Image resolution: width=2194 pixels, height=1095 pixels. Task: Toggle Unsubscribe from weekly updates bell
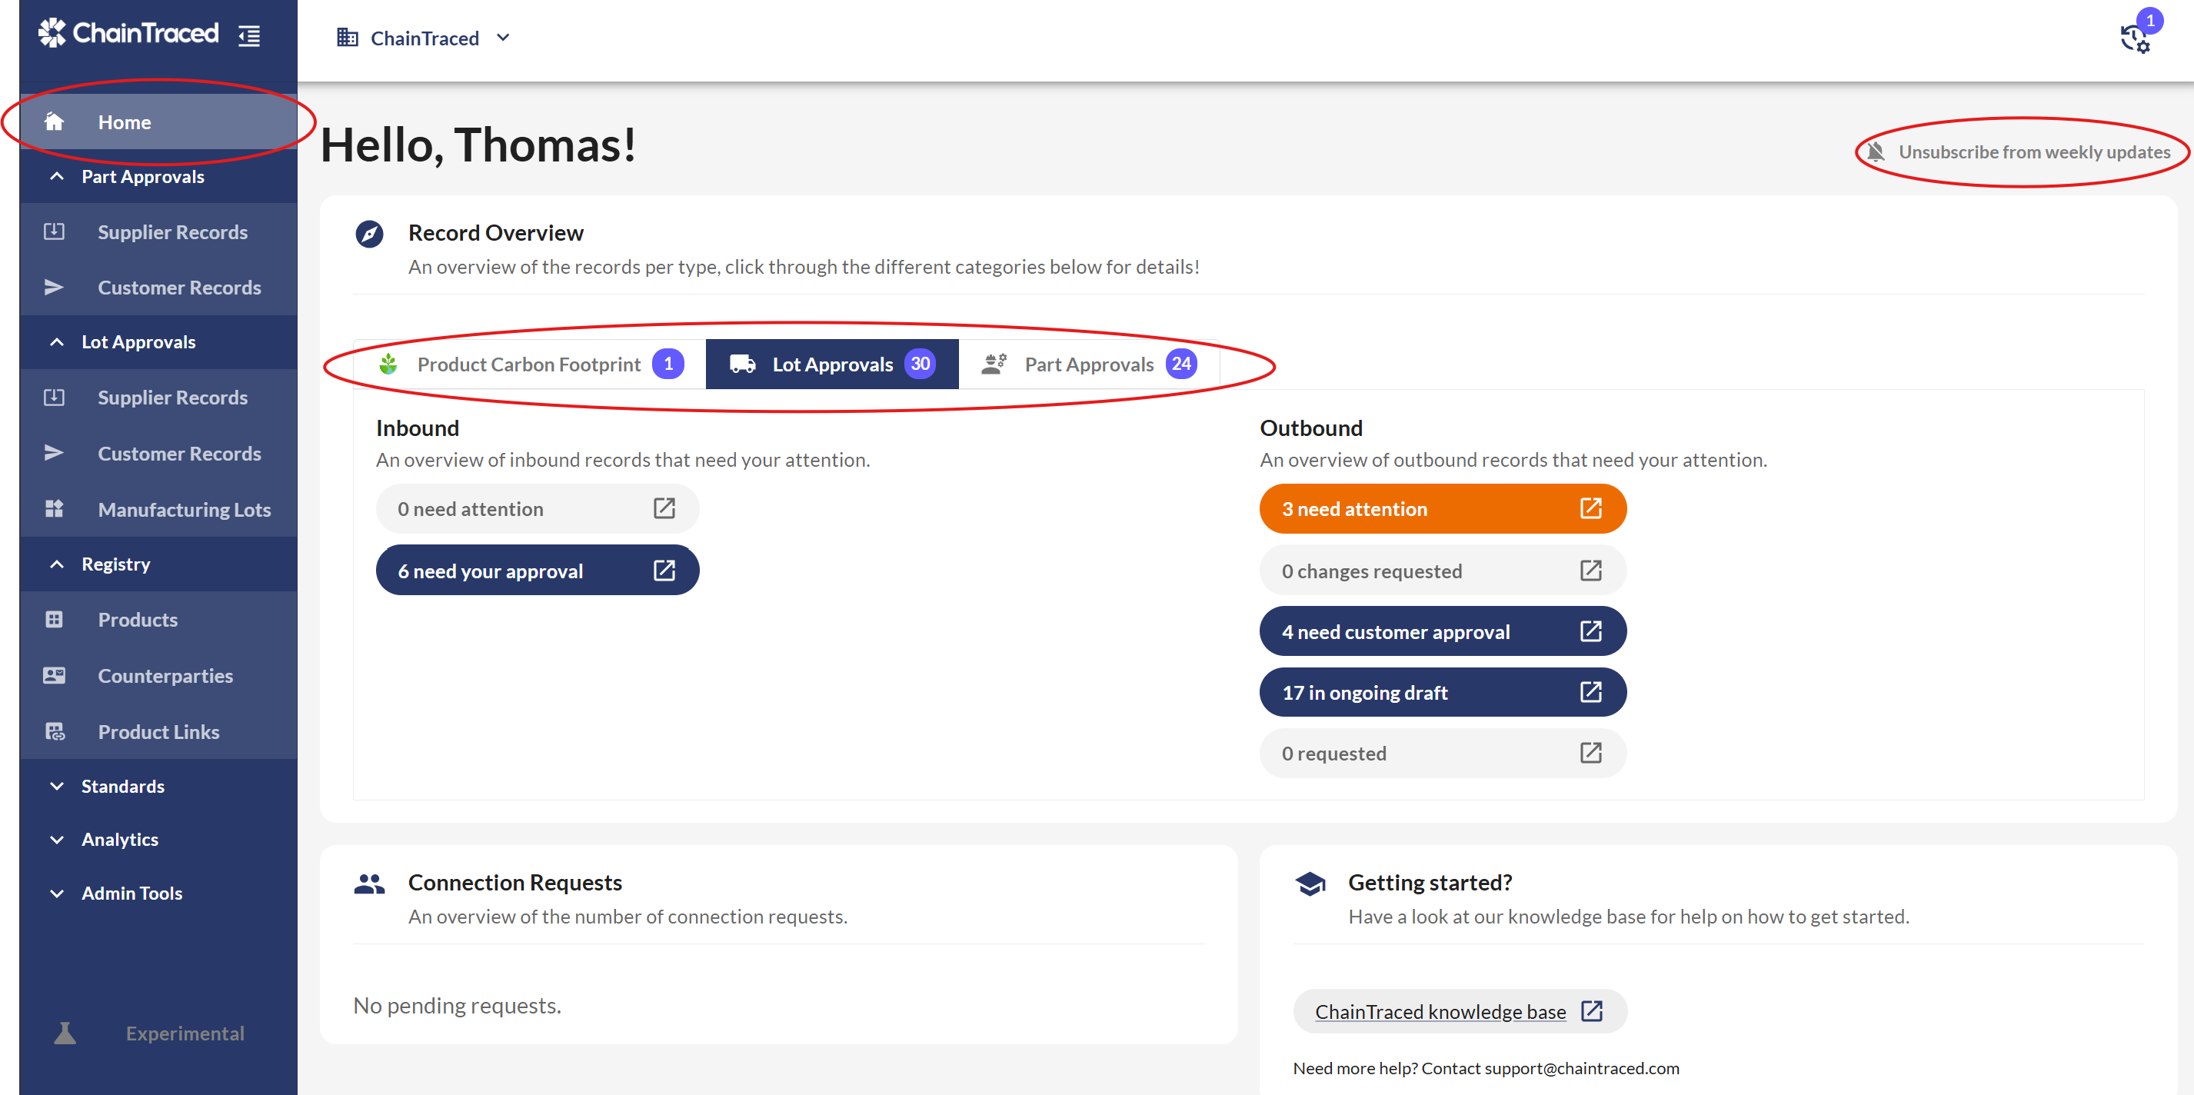click(x=1876, y=152)
